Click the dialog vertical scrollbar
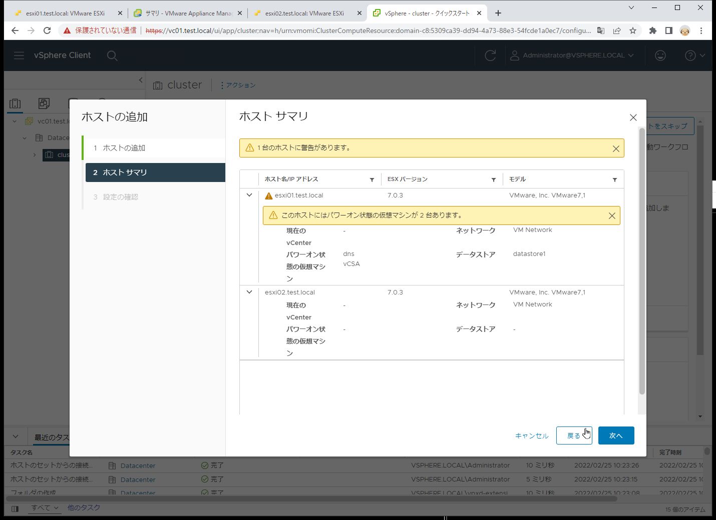 (642, 261)
